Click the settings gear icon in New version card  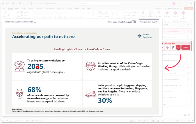point(167,47)
